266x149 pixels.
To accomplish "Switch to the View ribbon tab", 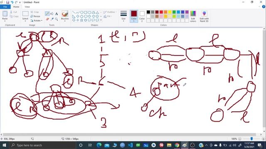I will click(27, 7).
